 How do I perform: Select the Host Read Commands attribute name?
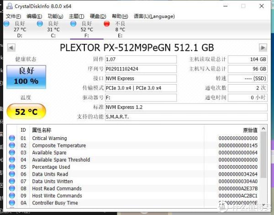[57, 188]
